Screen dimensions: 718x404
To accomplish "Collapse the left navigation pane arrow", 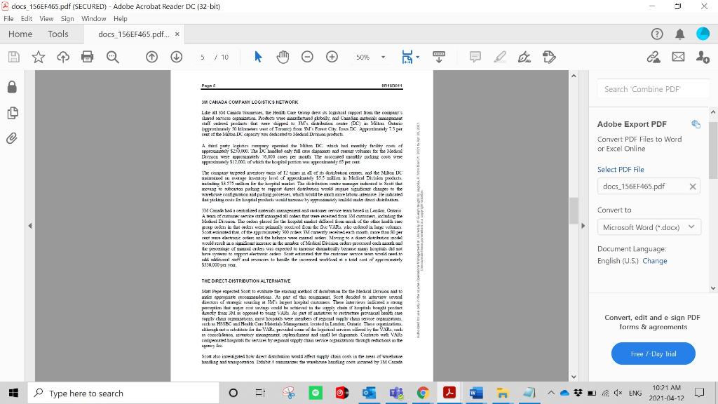I will point(30,226).
